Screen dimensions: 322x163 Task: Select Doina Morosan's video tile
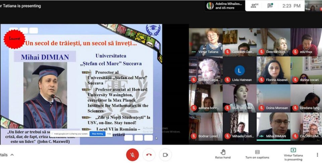pos(274,98)
